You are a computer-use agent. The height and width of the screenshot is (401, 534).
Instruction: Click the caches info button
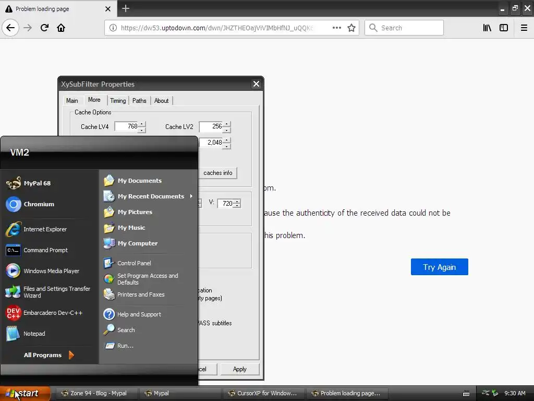218,173
